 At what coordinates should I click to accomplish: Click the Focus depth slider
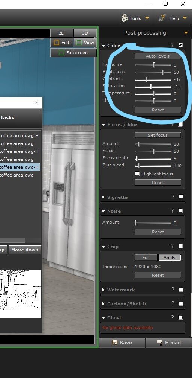pyautogui.click(x=153, y=159)
